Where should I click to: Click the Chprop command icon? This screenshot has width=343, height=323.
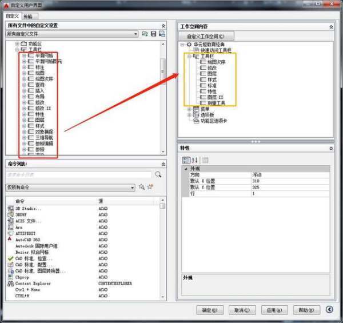pyautogui.click(x=10, y=277)
